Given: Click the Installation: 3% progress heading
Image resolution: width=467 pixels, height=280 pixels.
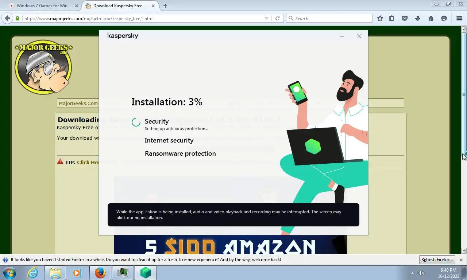Looking at the screenshot, I should [x=167, y=102].
